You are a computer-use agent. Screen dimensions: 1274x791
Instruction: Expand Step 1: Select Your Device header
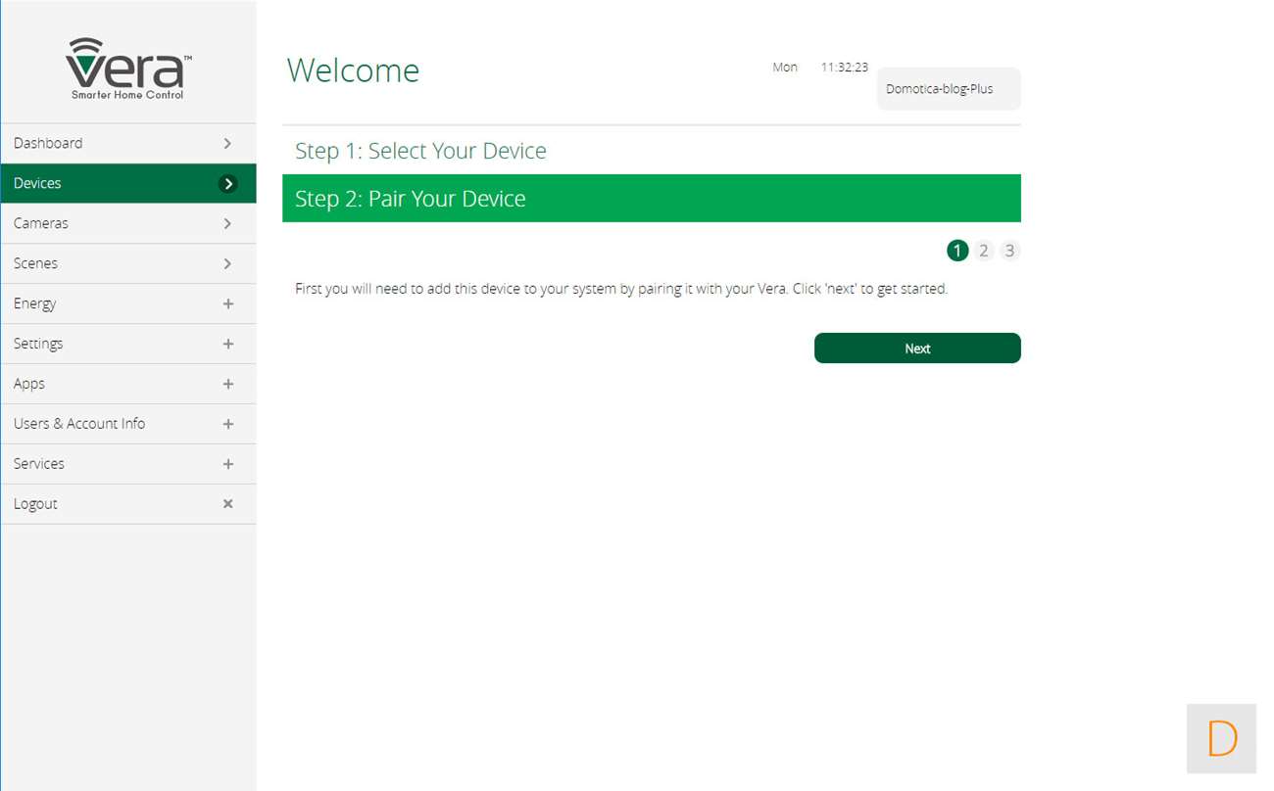[x=421, y=151]
